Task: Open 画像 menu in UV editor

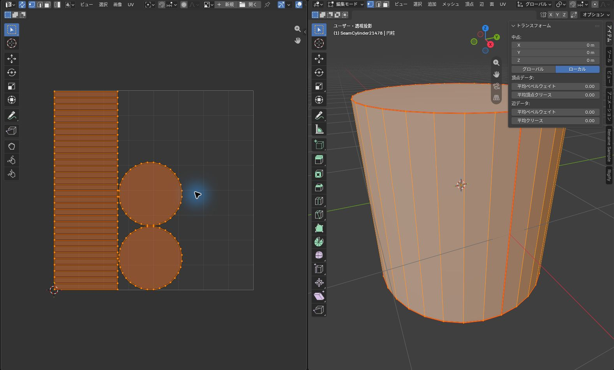Action: tap(118, 5)
